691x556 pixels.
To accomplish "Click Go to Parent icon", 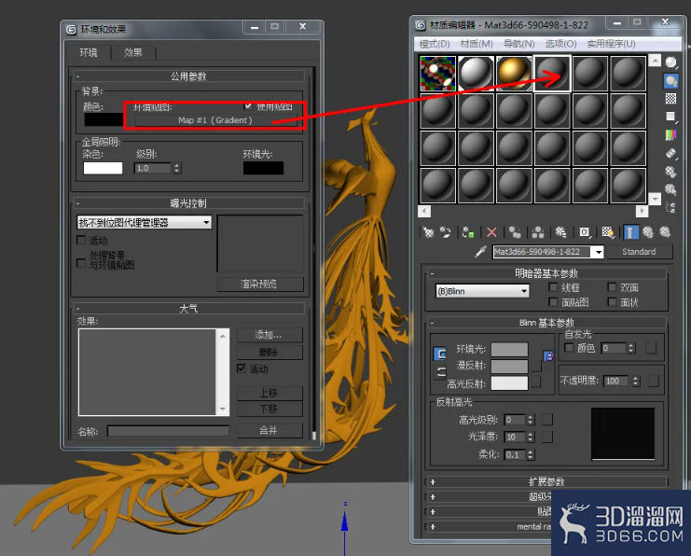I will (648, 232).
